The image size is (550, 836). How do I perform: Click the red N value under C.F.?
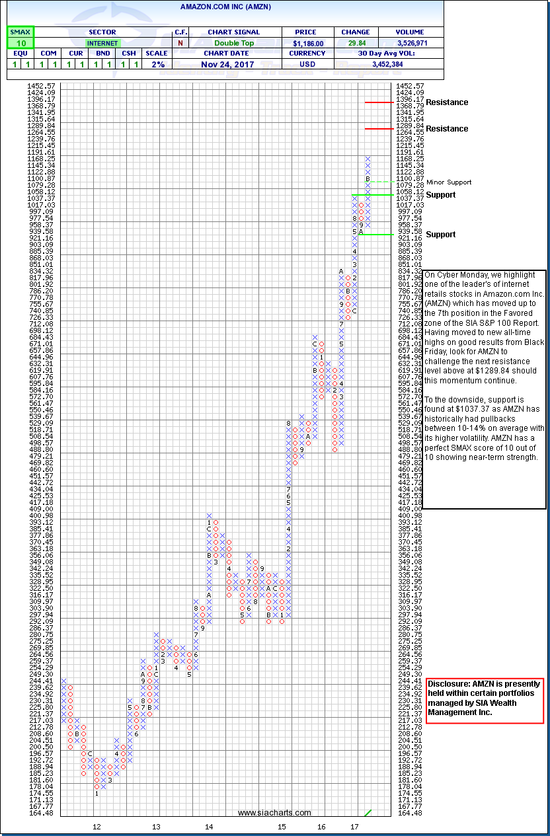tap(180, 43)
